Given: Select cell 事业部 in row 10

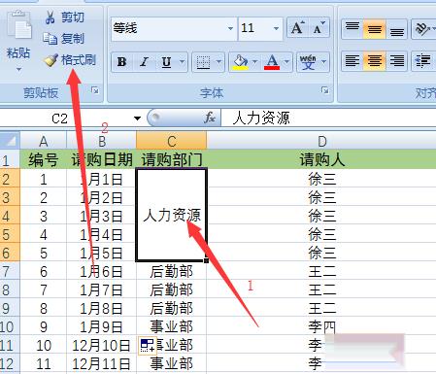Looking at the screenshot, I should (171, 326).
